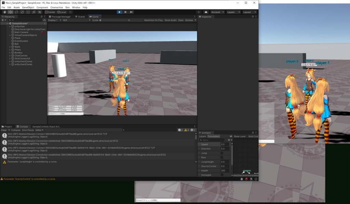350x204 pixels.
Task: Toggle Stats overlay in Game view
Action: [x=180, y=20]
